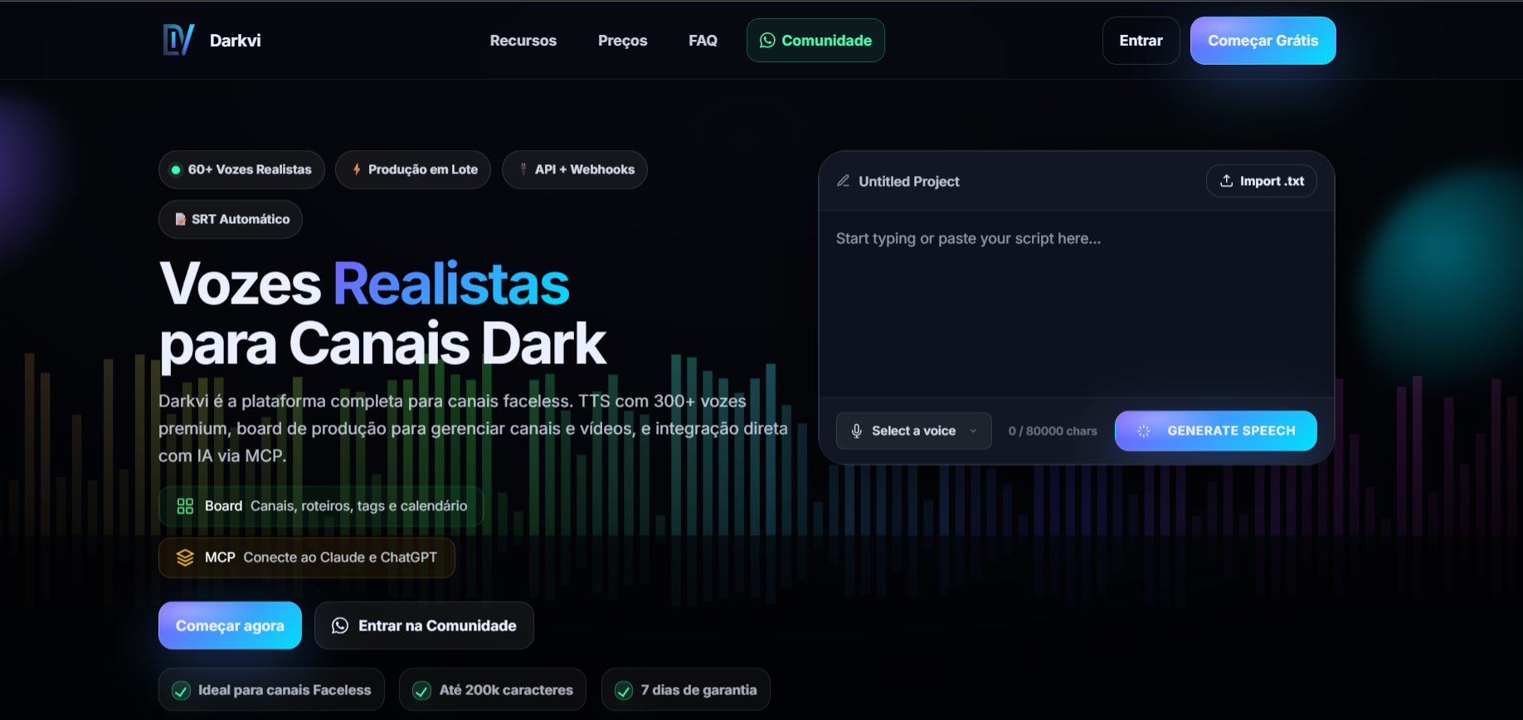The width and height of the screenshot is (1523, 720).
Task: Click checkmark beside Ideal para canais Faceless
Action: click(x=181, y=690)
